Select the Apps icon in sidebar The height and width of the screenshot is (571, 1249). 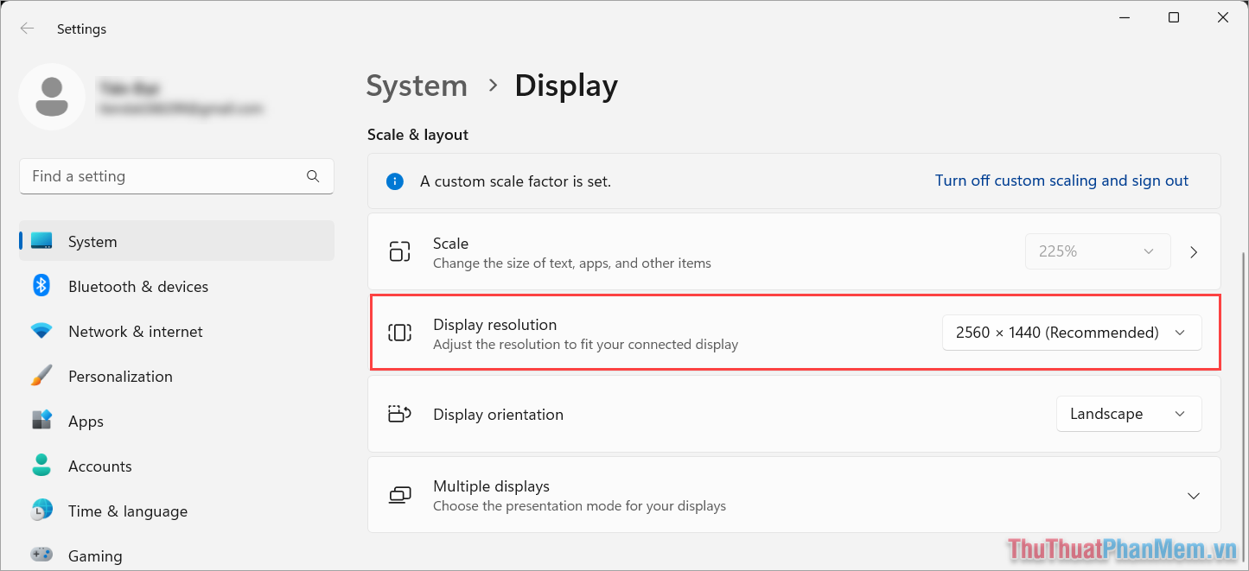coord(41,421)
